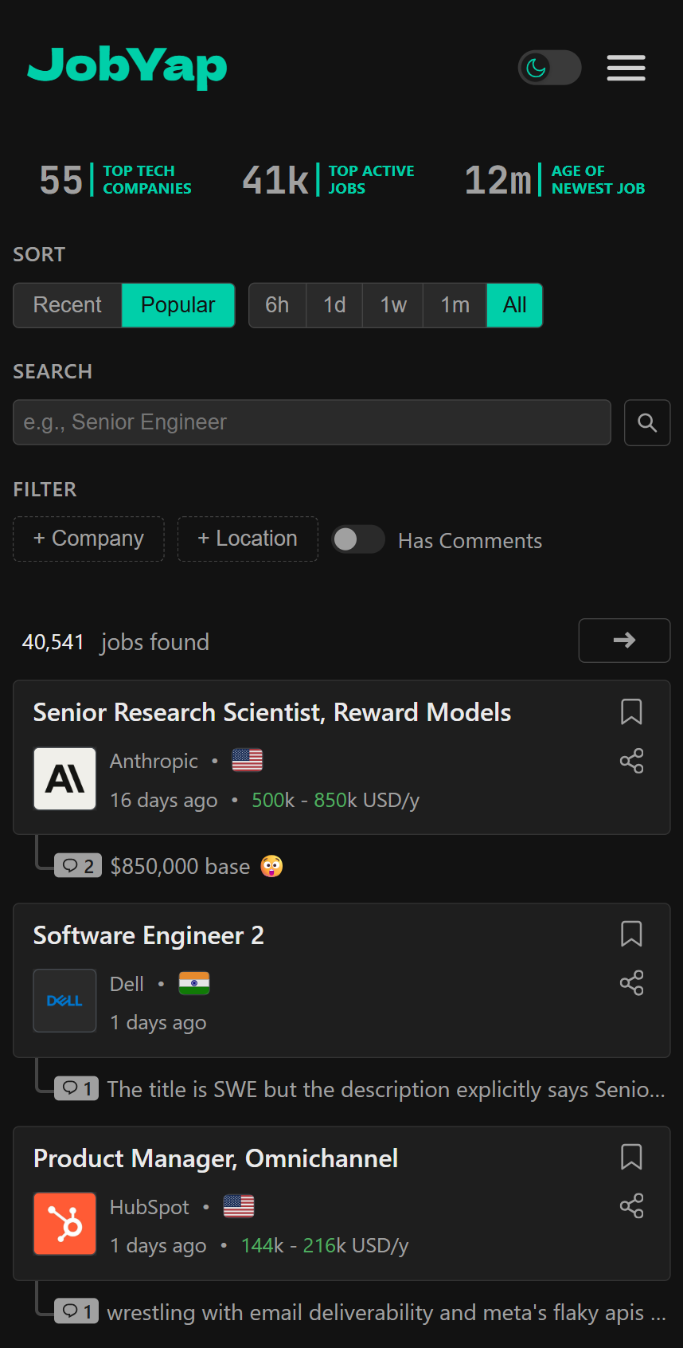This screenshot has height=1348, width=683.
Task: Switch sort to Recent
Action: (67, 305)
